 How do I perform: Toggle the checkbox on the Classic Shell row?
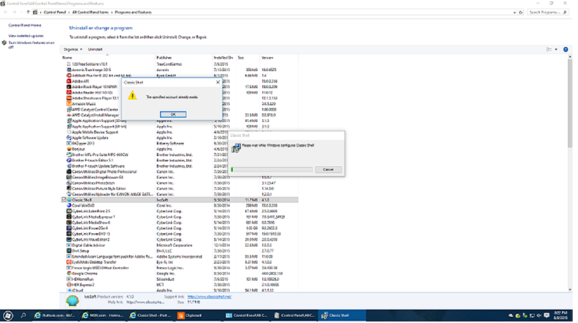point(64,200)
